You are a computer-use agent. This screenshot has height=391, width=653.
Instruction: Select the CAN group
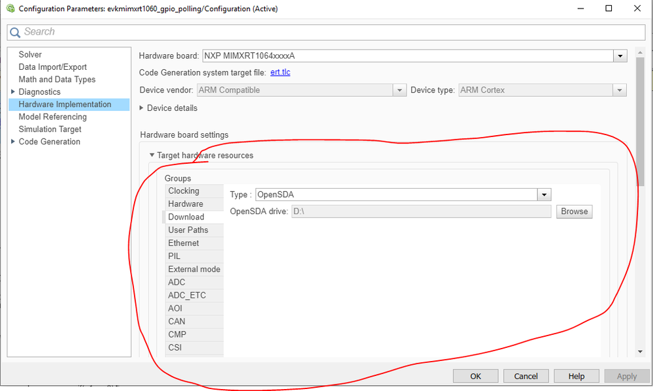(194, 321)
